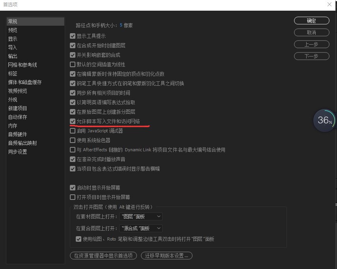Screen dimensions: 337x269
Task: Enable 使用系统拾色器 option
Action: [73, 141]
